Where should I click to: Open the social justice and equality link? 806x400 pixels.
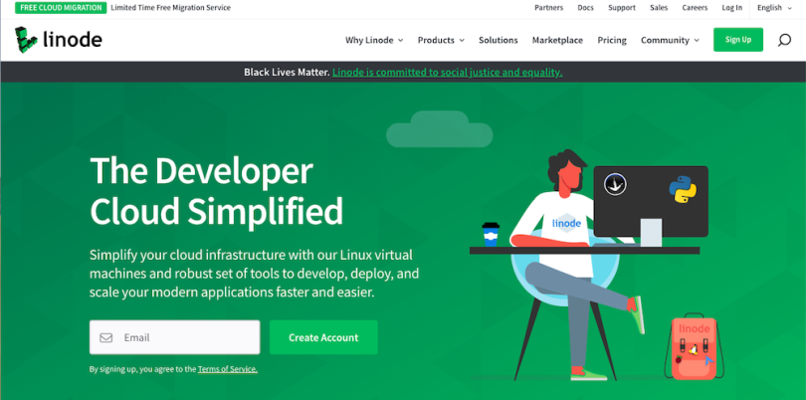coord(447,73)
